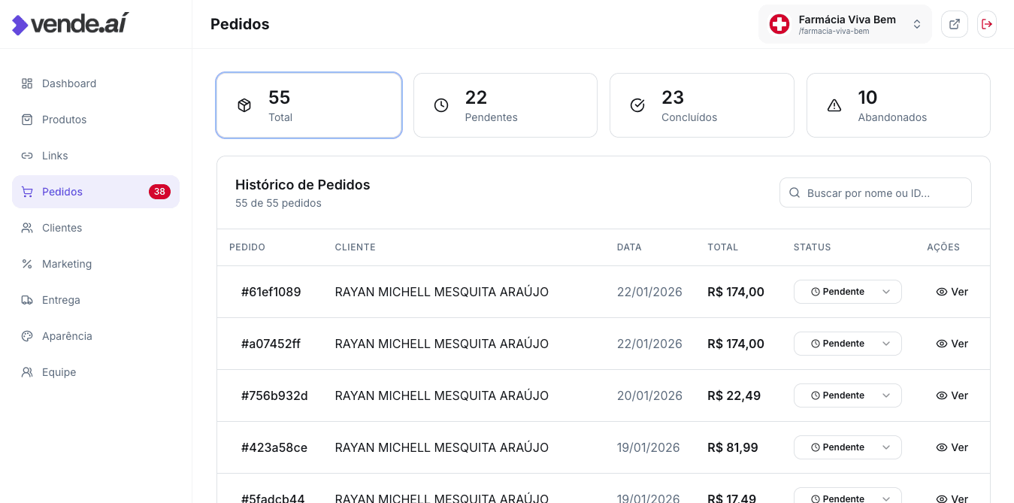This screenshot has height=503, width=1014.
Task: Click the Entrega delivery truck icon
Action: coord(27,300)
